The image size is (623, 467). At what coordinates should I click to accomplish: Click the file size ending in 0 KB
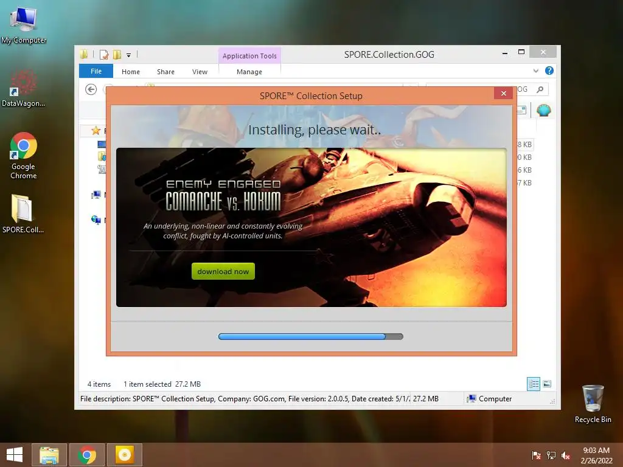(x=524, y=157)
